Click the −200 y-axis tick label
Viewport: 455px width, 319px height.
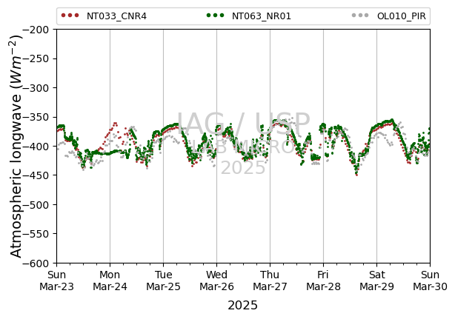37,30
